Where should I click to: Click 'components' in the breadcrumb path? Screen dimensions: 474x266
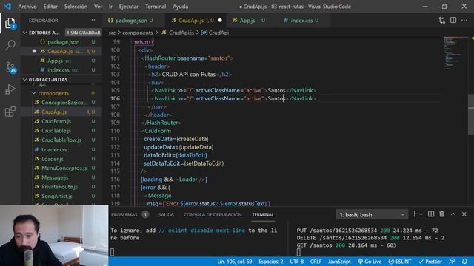pyautogui.click(x=138, y=33)
